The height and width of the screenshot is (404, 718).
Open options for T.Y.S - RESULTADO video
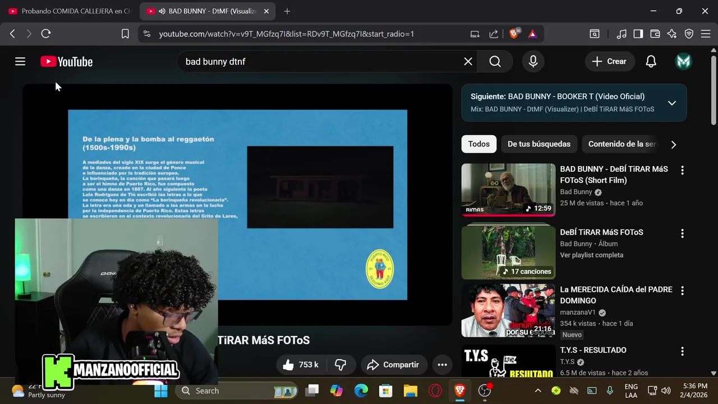coord(682,351)
